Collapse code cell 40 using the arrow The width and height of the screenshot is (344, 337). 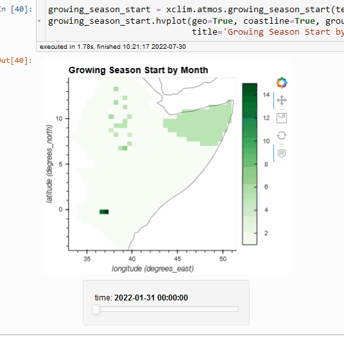tap(39, 21)
